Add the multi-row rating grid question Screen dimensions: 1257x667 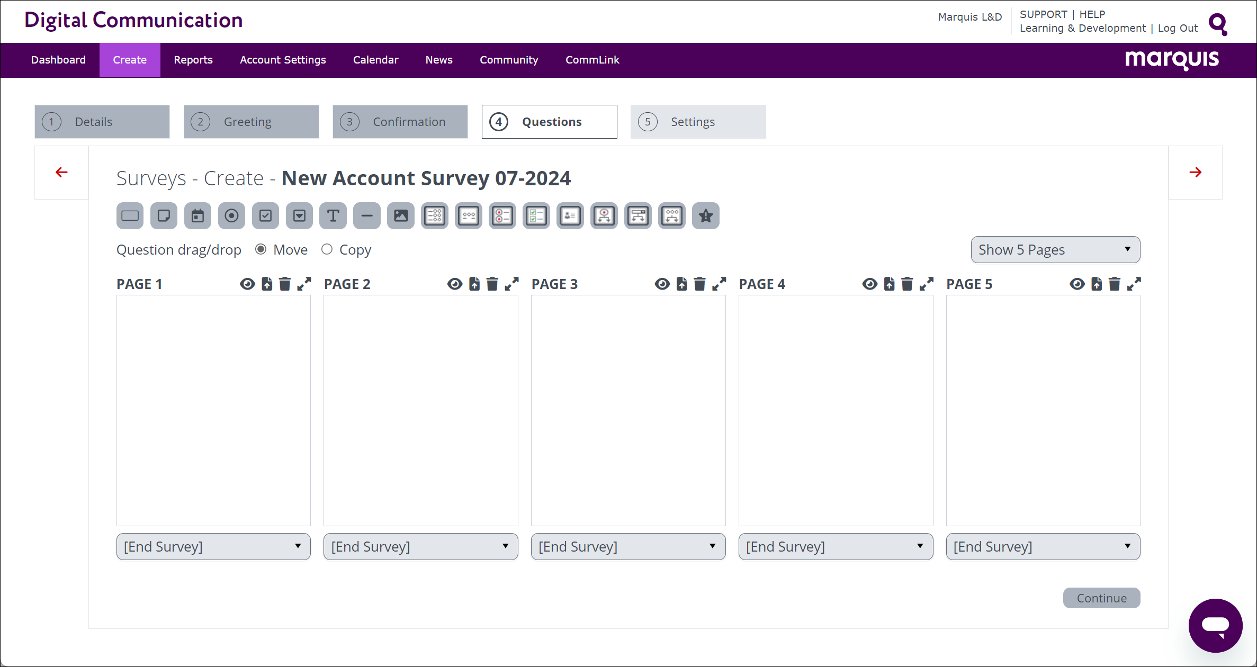point(435,216)
